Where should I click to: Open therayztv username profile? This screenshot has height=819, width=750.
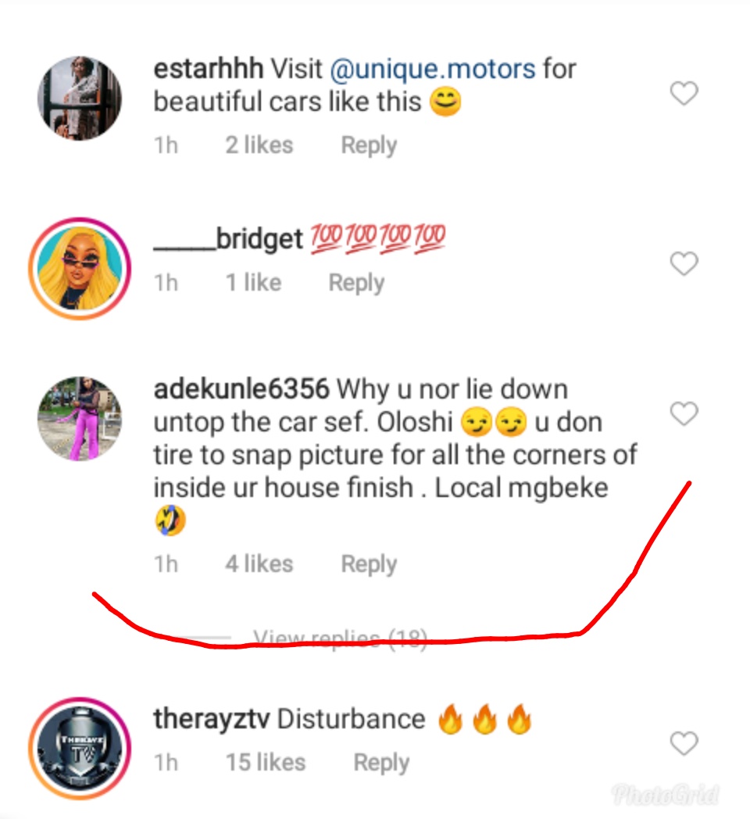(x=212, y=719)
